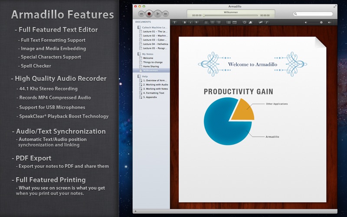Align text left
The image size is (347, 217).
click(206, 23)
